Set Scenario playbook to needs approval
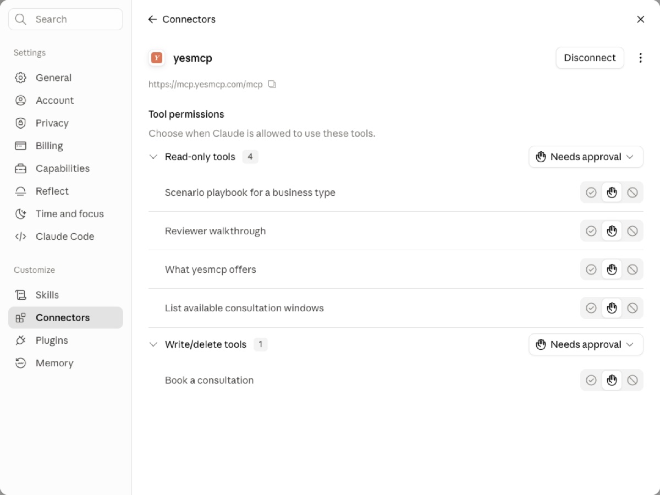The width and height of the screenshot is (660, 495). pyautogui.click(x=612, y=193)
